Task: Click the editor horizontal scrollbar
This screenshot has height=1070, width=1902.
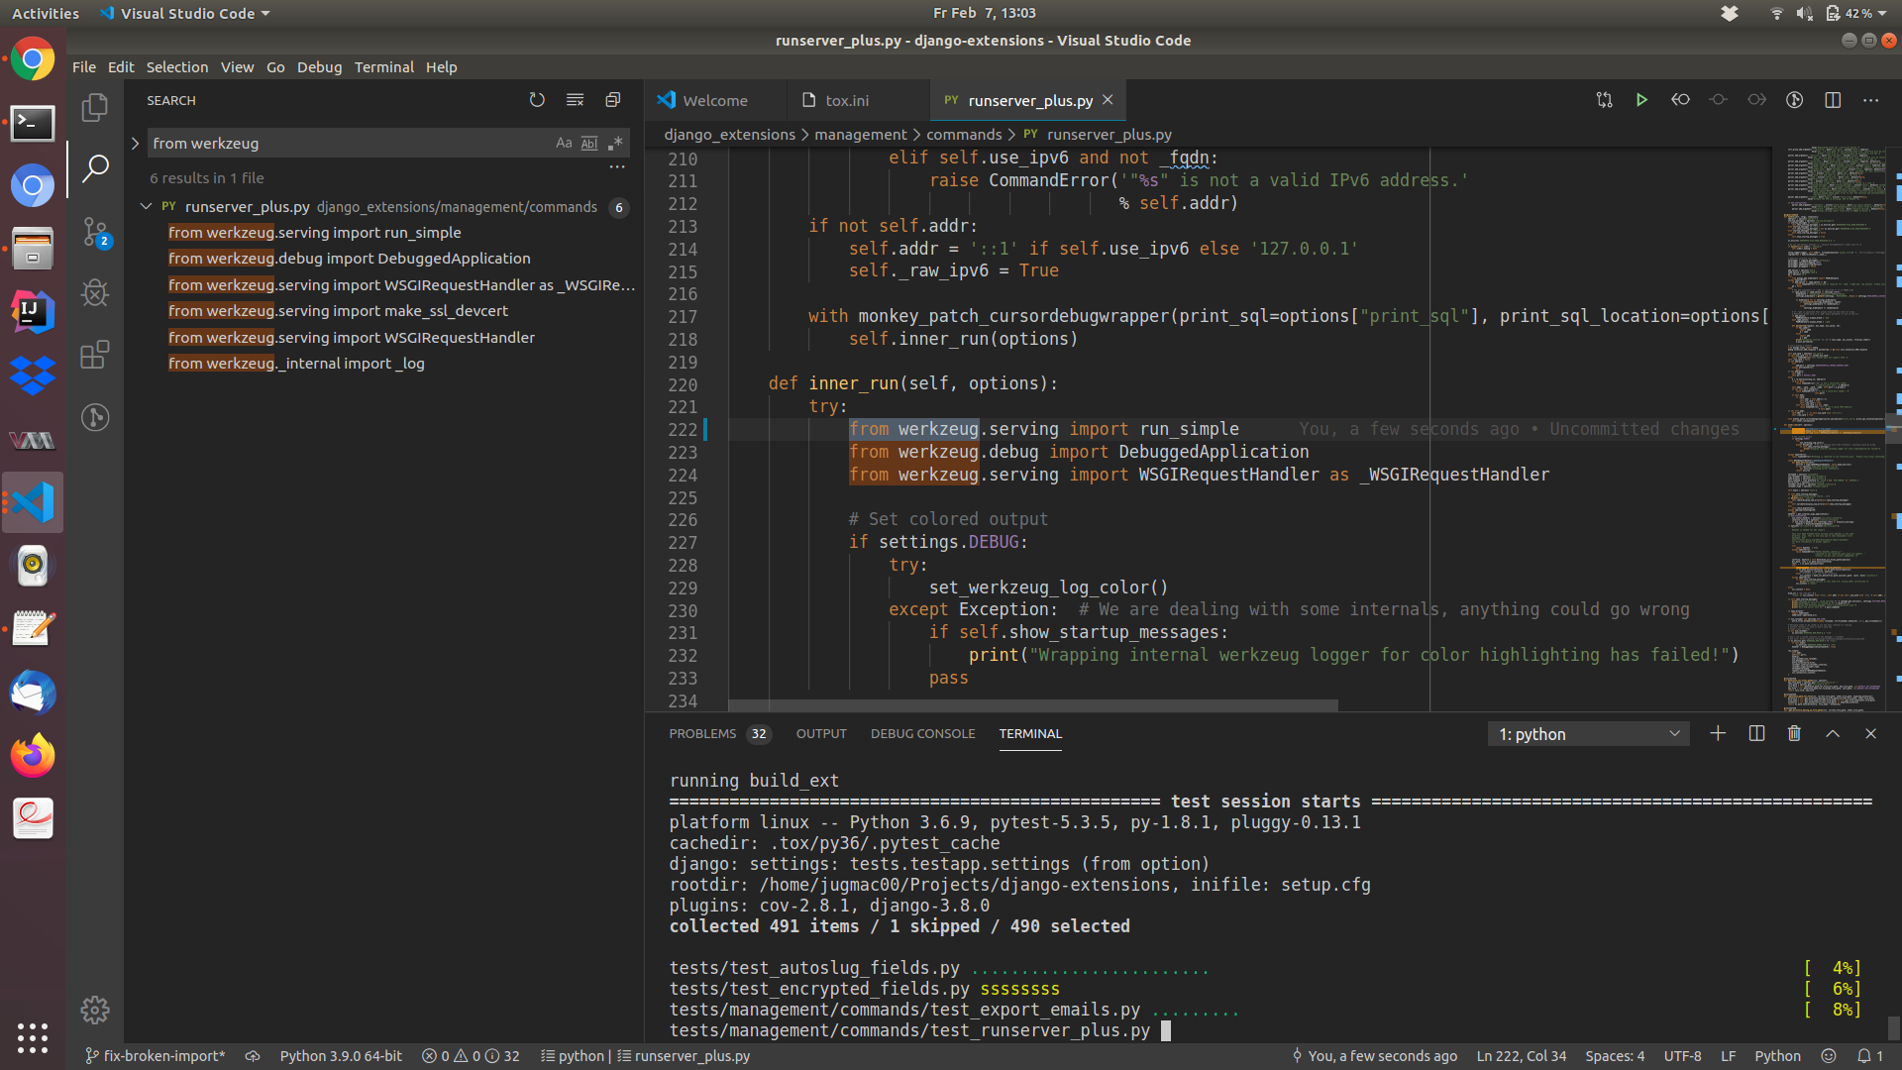Action: [x=1033, y=705]
